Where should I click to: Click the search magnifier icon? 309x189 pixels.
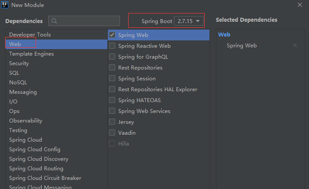click(54, 21)
